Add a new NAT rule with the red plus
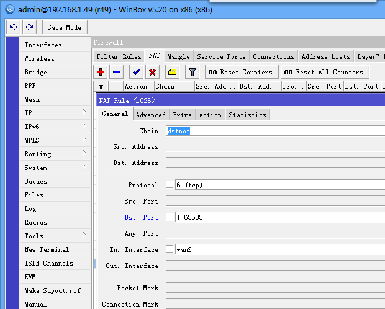Image resolution: width=385 pixels, height=309 pixels. [101, 72]
